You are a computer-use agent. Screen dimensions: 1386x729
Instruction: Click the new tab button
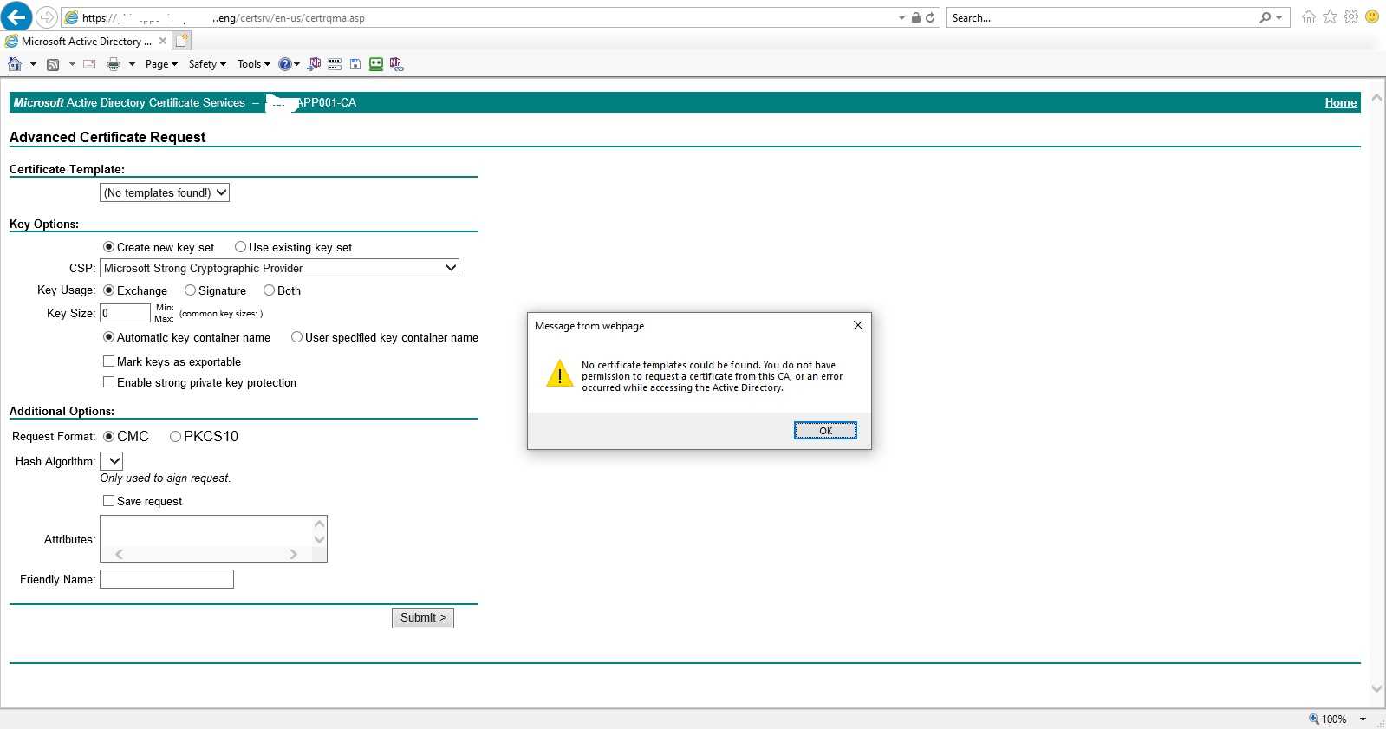pos(182,41)
